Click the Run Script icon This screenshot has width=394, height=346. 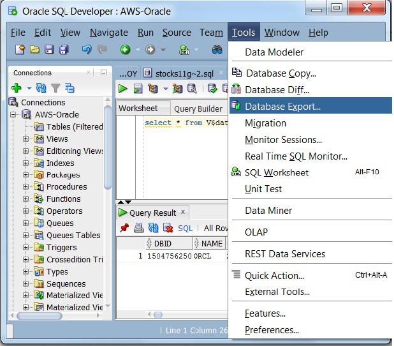(138, 89)
